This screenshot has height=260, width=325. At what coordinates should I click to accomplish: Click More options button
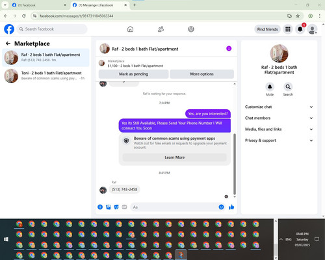pyautogui.click(x=201, y=74)
